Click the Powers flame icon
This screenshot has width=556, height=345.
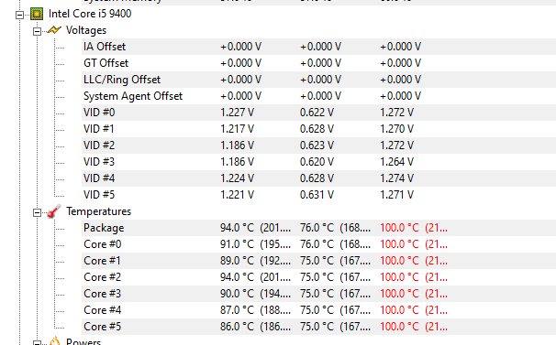click(54, 341)
